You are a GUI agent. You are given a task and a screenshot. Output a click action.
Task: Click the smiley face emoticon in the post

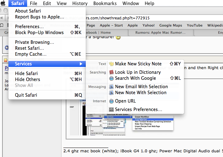click(x=118, y=37)
